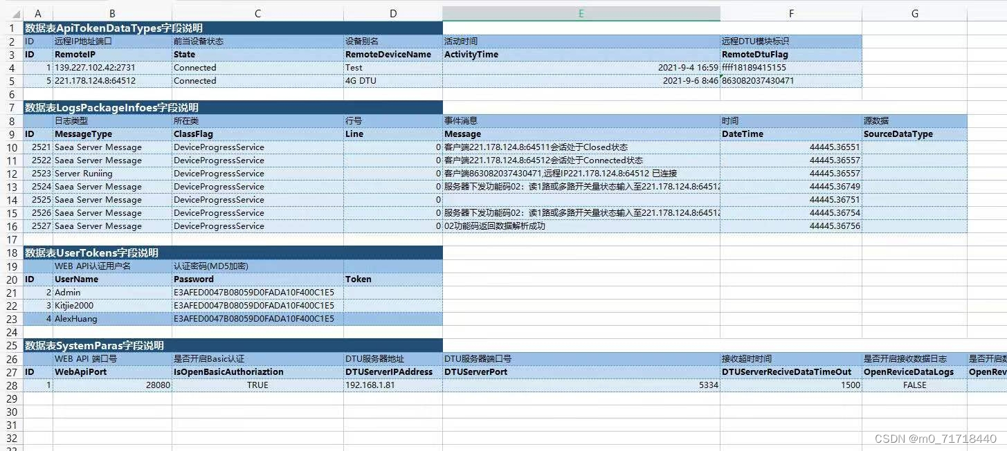1007x451 pixels.
Task: Click user name cell Admin
Action: (x=112, y=293)
